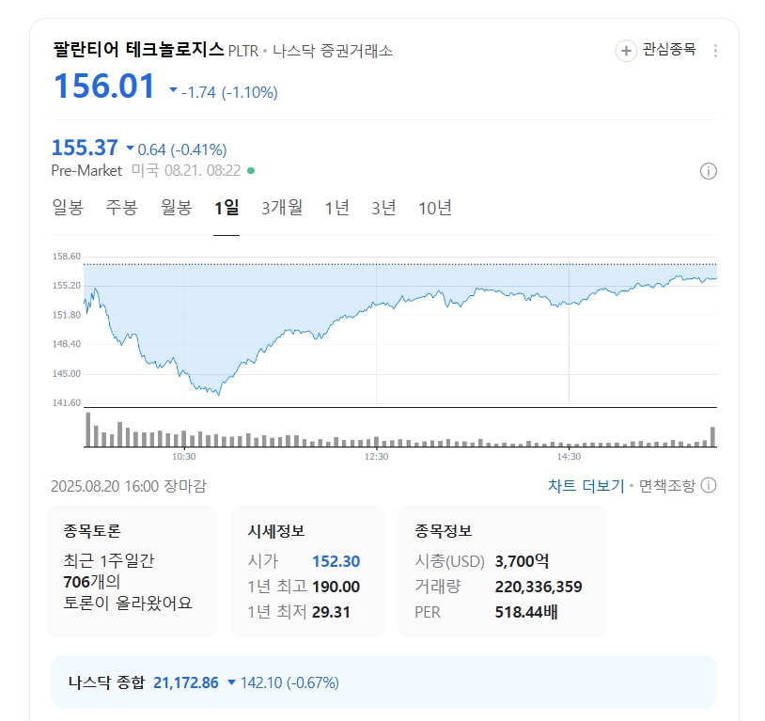Click the 나스닥 증권거래소 exchange label
This screenshot has height=721, width=765.
(x=333, y=50)
